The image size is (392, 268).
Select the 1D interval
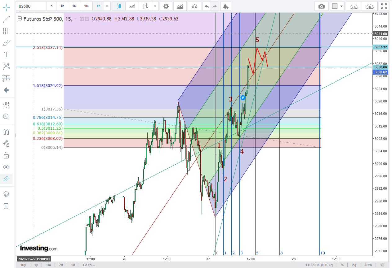coord(74,6)
